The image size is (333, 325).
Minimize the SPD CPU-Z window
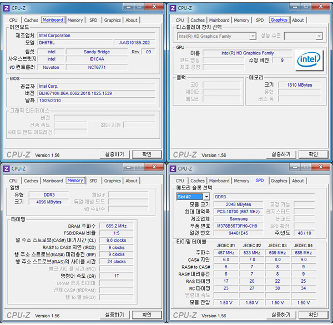295,167
